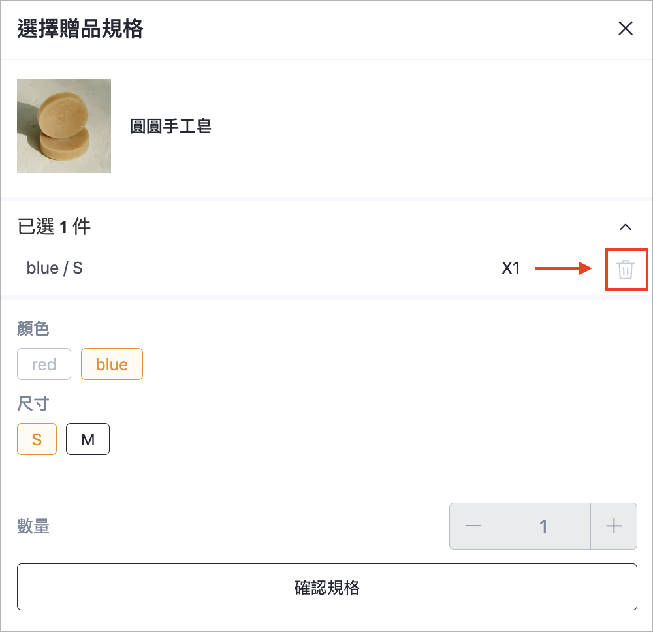Click the 尺寸 section label
Image resolution: width=653 pixels, height=632 pixels.
click(33, 403)
